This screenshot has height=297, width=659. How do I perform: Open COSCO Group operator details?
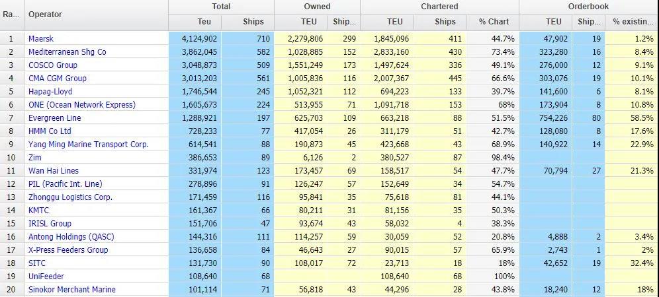53,65
